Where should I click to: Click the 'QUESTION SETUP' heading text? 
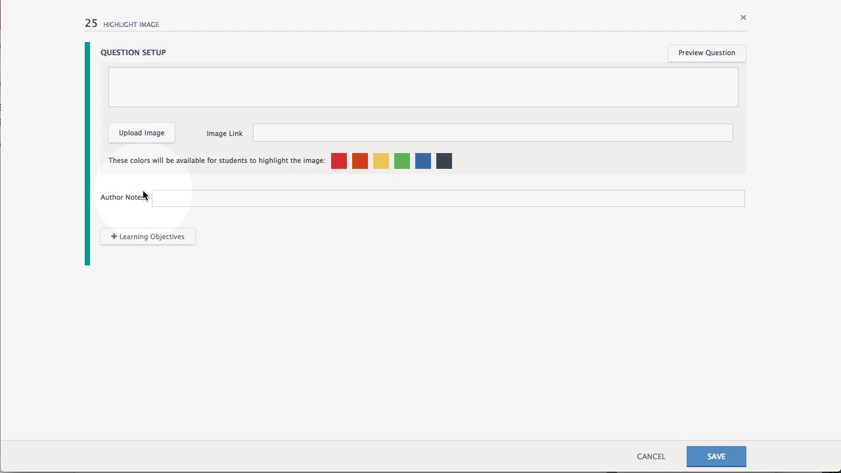point(133,53)
